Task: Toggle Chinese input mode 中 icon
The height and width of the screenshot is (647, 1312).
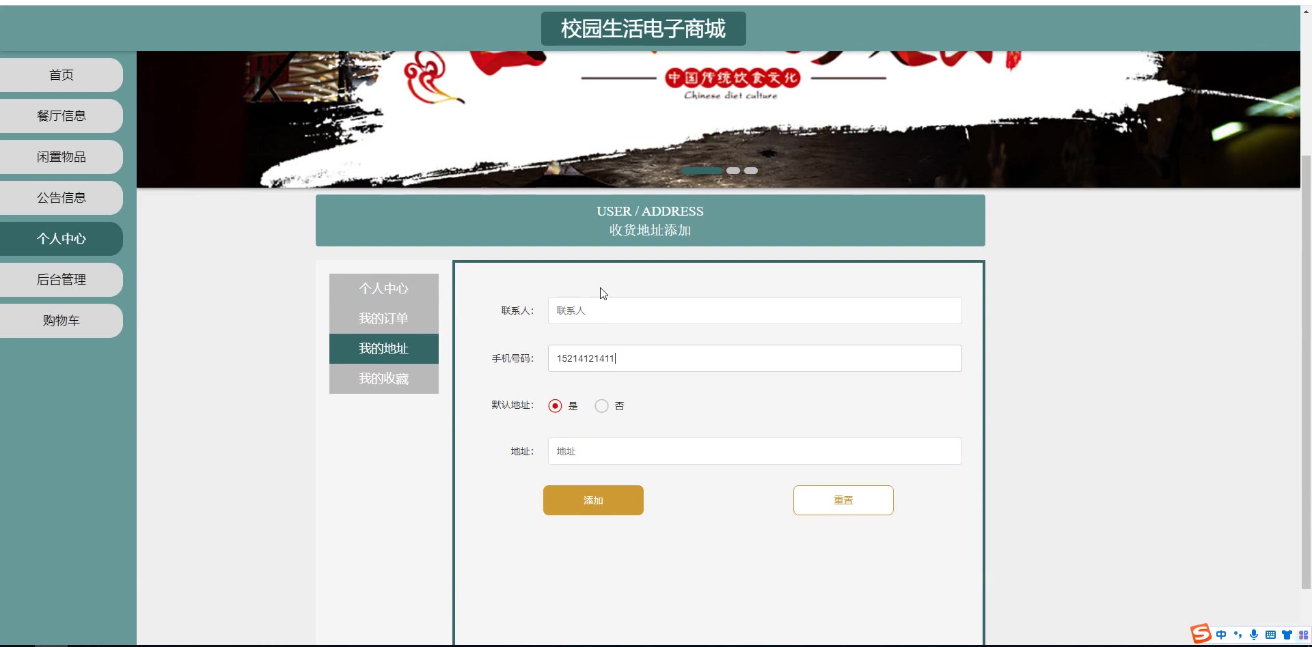Action: pyautogui.click(x=1221, y=635)
